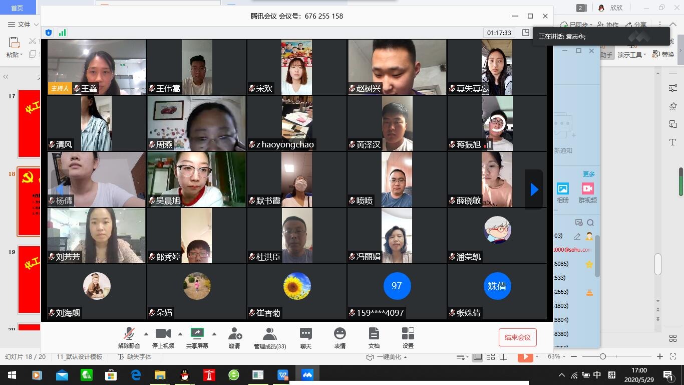Expand video options arrow beside 停止视频
The height and width of the screenshot is (385, 684).
pyautogui.click(x=180, y=334)
